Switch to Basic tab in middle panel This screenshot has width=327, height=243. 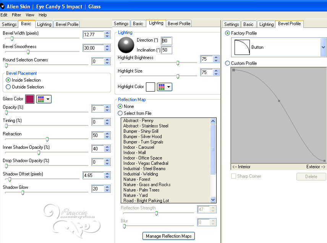138,24
